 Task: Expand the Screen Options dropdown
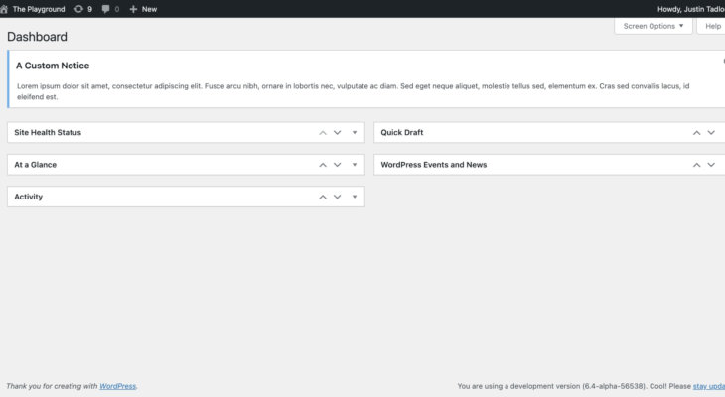point(652,26)
